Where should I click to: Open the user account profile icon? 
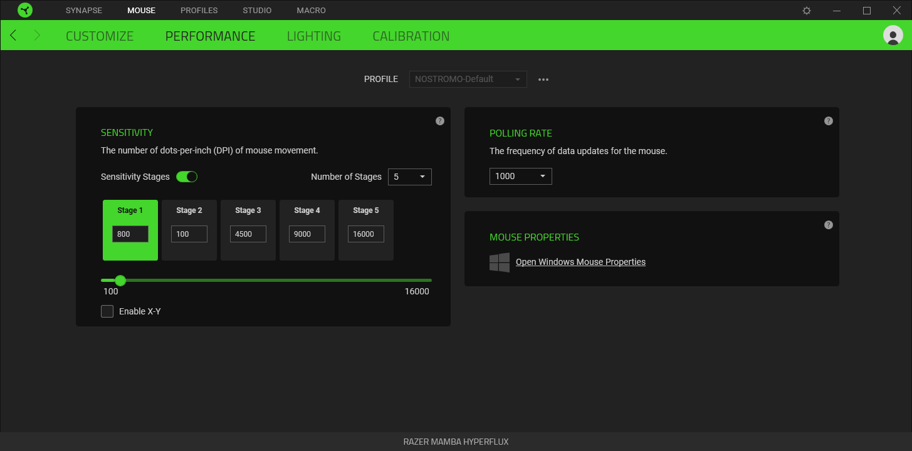[893, 35]
